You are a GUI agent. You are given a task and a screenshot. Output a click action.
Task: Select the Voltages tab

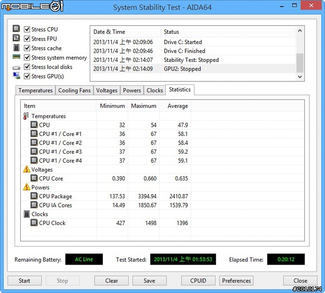click(x=107, y=90)
